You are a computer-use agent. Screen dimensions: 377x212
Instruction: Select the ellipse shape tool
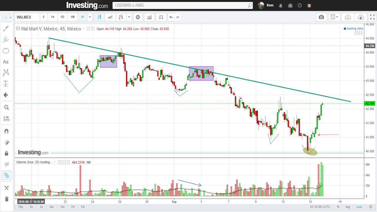[x=6, y=51]
